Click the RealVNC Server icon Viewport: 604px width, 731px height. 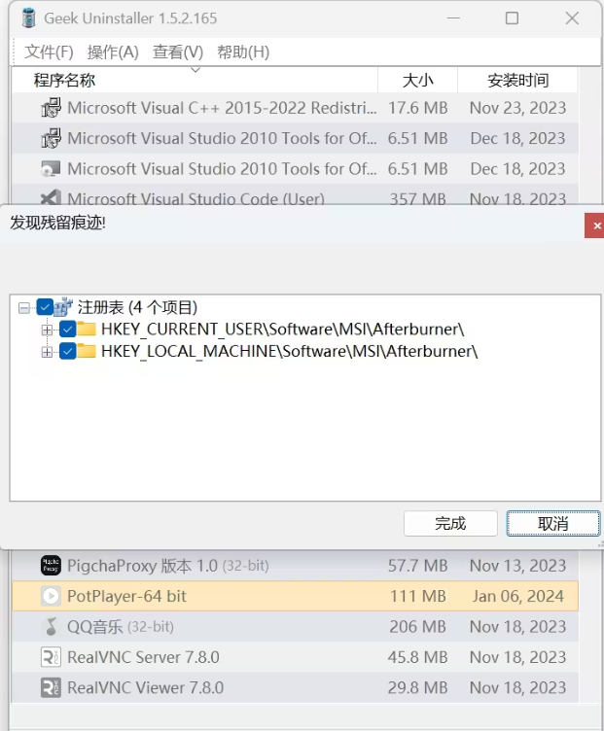tap(51, 657)
